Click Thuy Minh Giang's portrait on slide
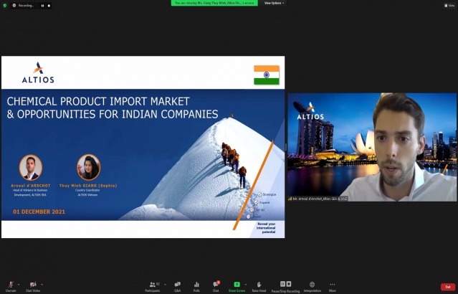458x294 pixels. click(x=88, y=167)
